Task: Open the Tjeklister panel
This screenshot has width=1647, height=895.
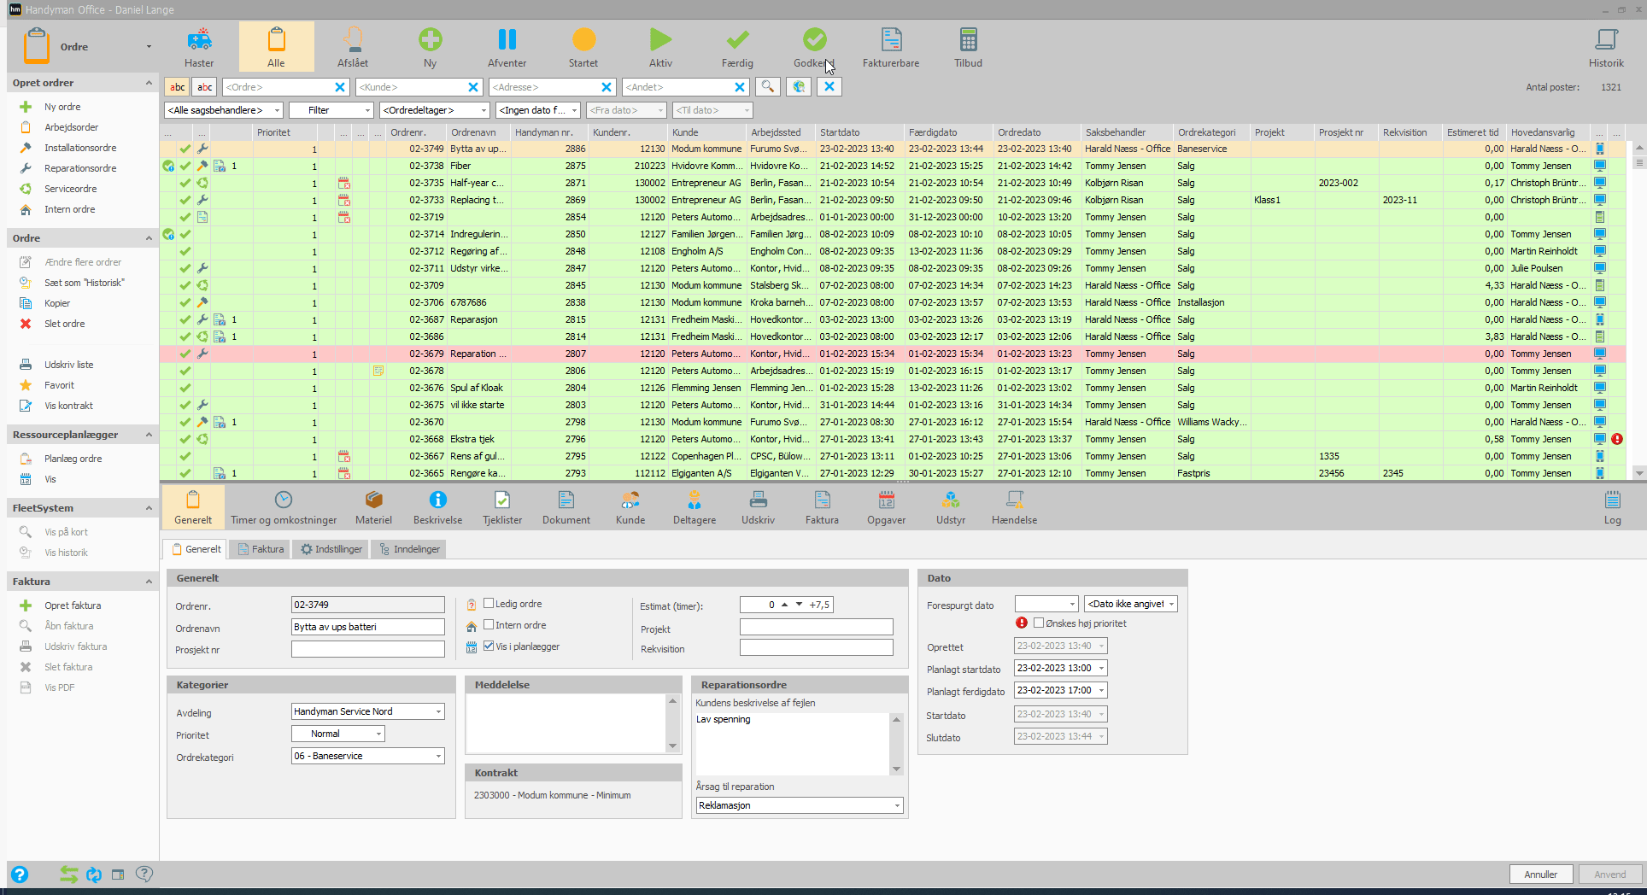Action: [502, 507]
